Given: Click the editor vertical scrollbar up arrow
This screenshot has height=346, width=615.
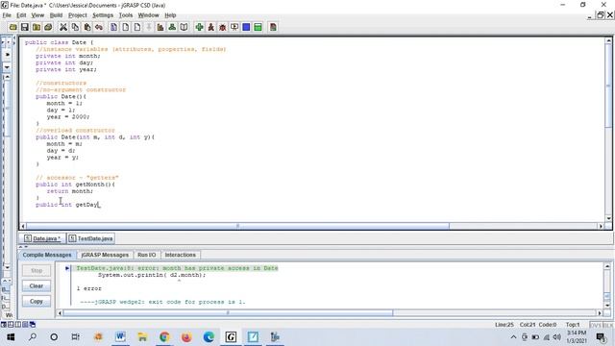Looking at the screenshot, I should click(608, 40).
